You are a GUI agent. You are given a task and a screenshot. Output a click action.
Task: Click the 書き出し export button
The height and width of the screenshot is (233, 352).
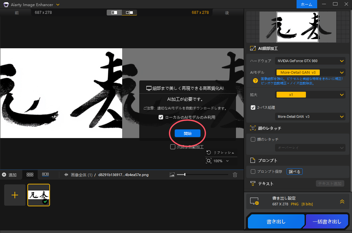click(276, 221)
